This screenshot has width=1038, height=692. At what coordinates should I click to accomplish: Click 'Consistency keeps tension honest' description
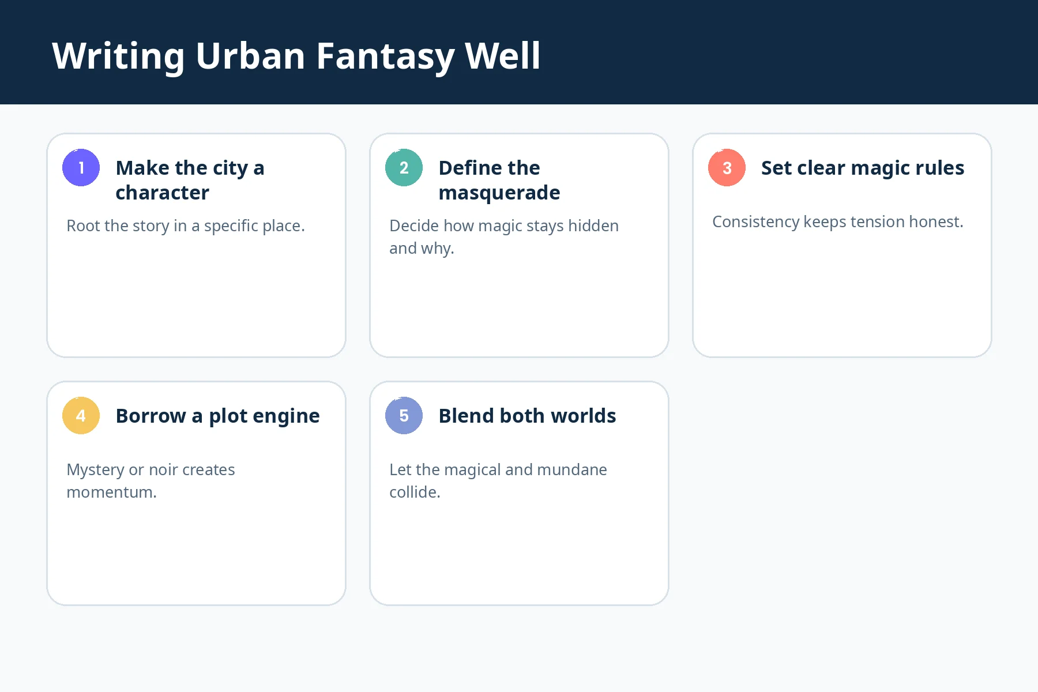[838, 221]
